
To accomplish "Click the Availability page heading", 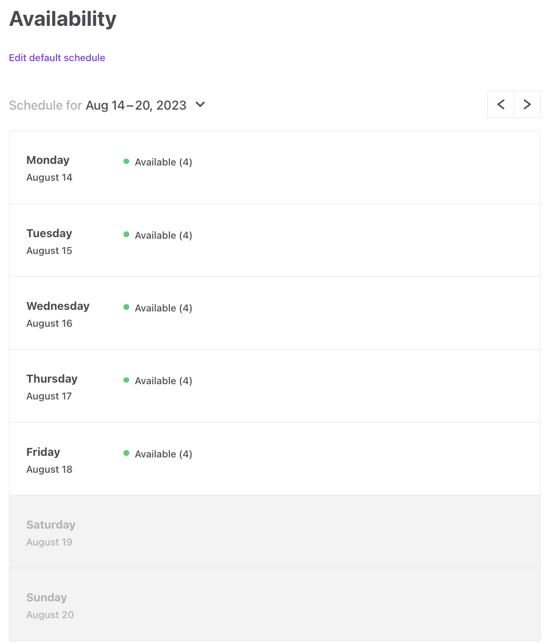I will (62, 18).
